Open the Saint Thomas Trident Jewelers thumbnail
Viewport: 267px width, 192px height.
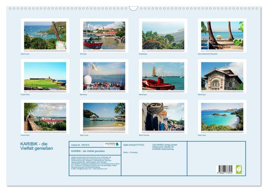pyautogui.click(x=163, y=117)
